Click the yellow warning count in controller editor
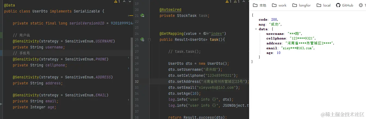This screenshot has width=366, height=119. (229, 2)
